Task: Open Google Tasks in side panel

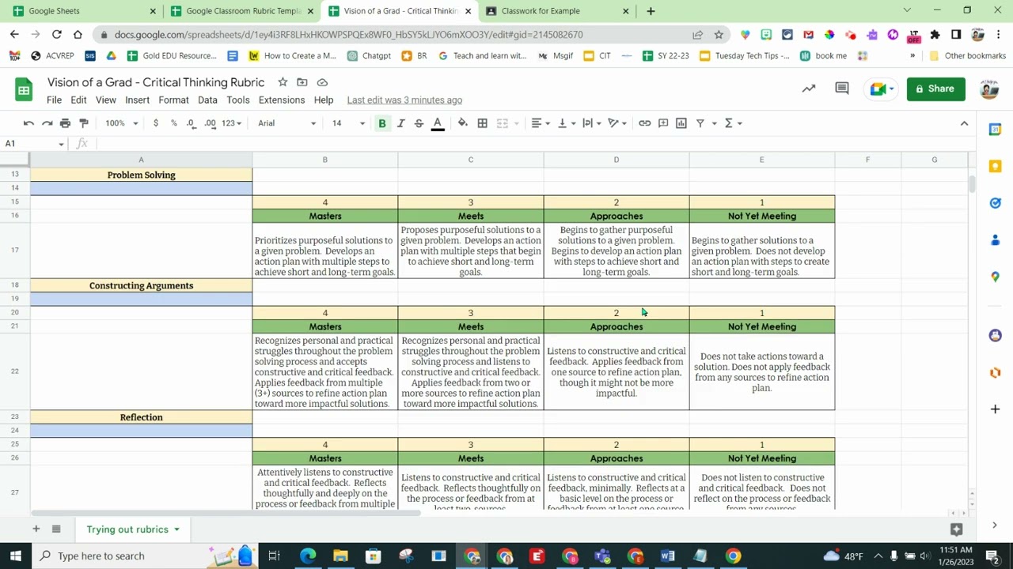Action: (996, 203)
